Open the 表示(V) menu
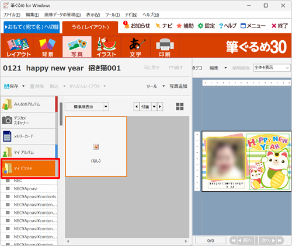This screenshot has width=292, height=246. [93, 15]
